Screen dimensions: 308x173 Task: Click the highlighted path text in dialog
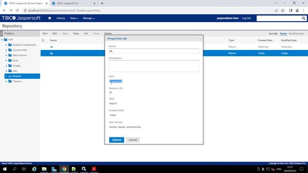pyautogui.click(x=115, y=81)
